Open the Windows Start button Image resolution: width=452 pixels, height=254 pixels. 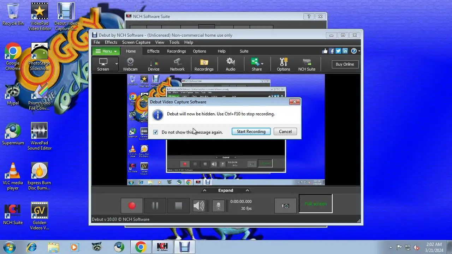[x=9, y=247]
